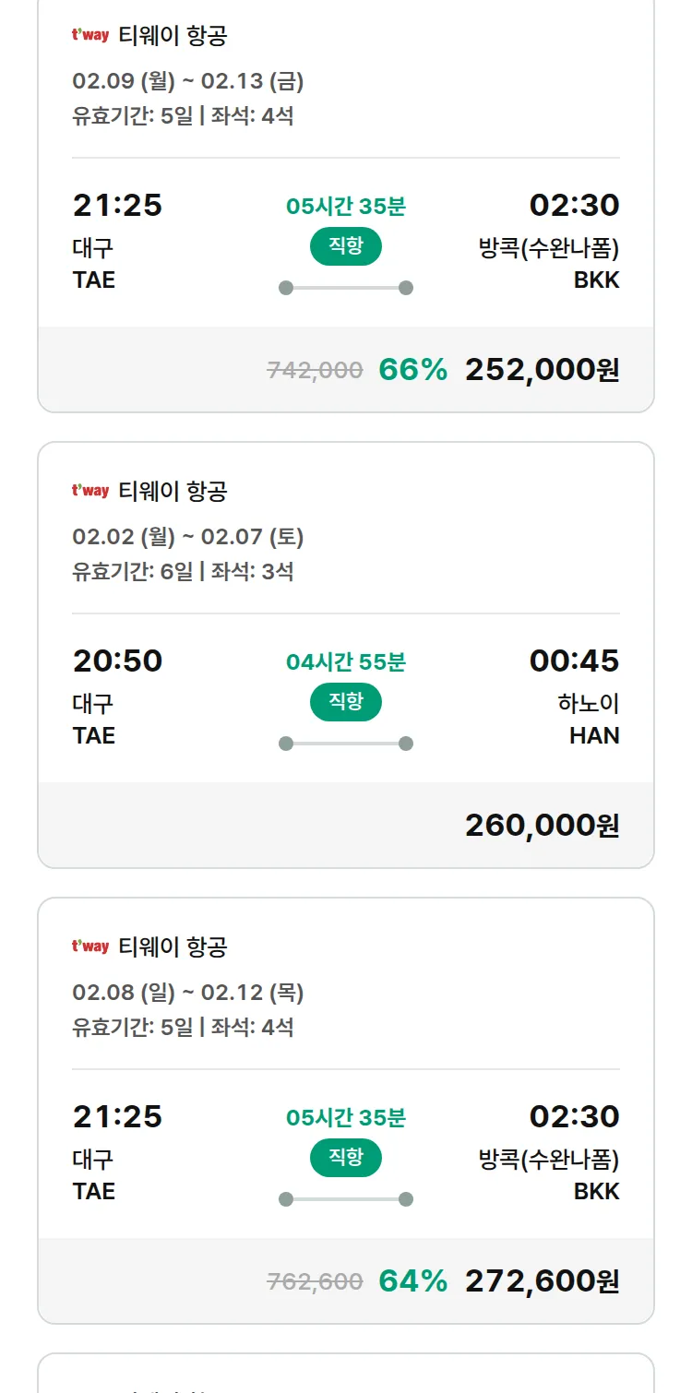Click the 64% discount label

(x=412, y=1281)
